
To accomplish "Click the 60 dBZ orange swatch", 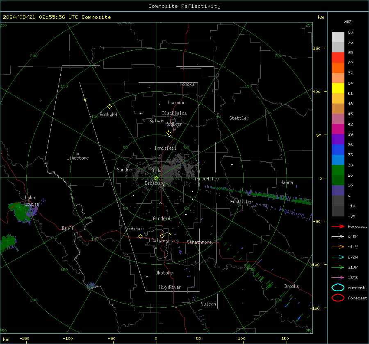I will [338, 67].
